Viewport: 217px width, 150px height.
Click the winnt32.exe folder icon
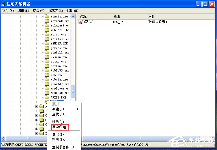[47, 84]
